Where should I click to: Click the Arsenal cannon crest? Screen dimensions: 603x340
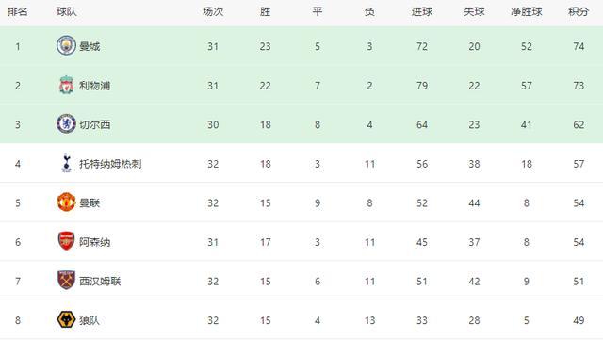point(66,241)
